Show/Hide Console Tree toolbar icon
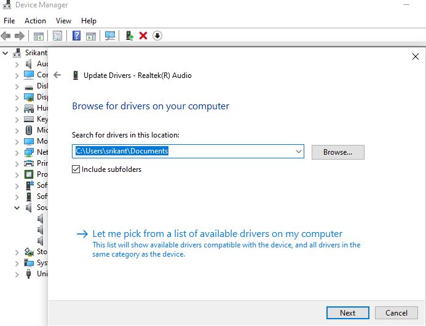The height and width of the screenshot is (326, 426). (38, 36)
